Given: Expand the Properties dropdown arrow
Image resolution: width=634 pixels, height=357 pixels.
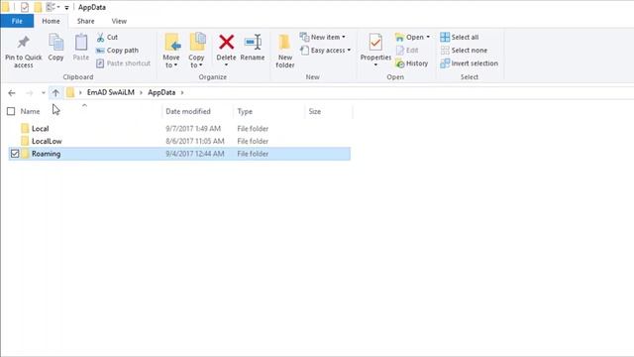Looking at the screenshot, I should coord(375,64).
